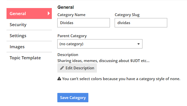Viewport: 187px width, 106px height.
Task: Click the 'You can't select colors' warning text
Action: 121,79
